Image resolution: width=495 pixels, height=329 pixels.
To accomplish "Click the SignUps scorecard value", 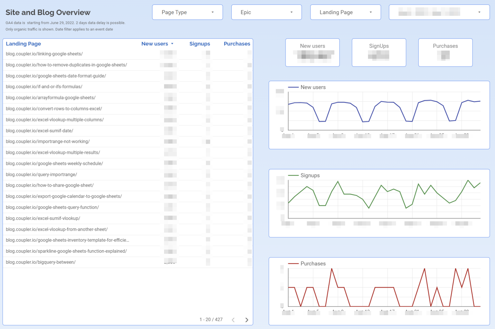I will [379, 55].
